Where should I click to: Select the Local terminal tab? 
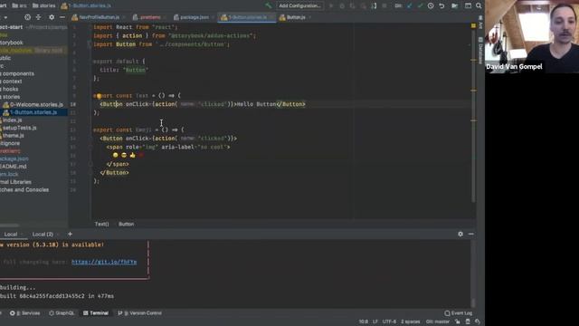pyautogui.click(x=11, y=235)
